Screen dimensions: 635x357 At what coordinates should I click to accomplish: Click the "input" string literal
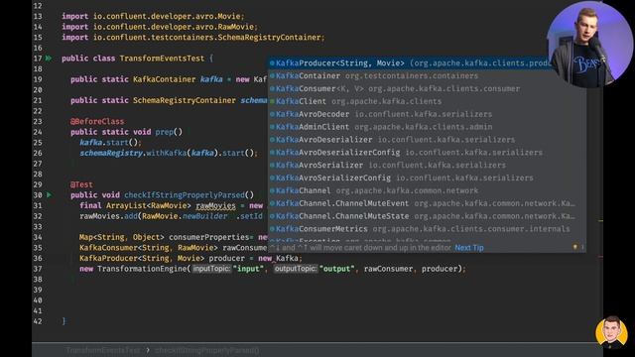248,269
